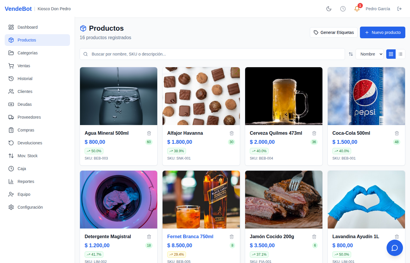Screen dimensions: 410x263
Task: Click Nuevo producto button
Action: 382,32
